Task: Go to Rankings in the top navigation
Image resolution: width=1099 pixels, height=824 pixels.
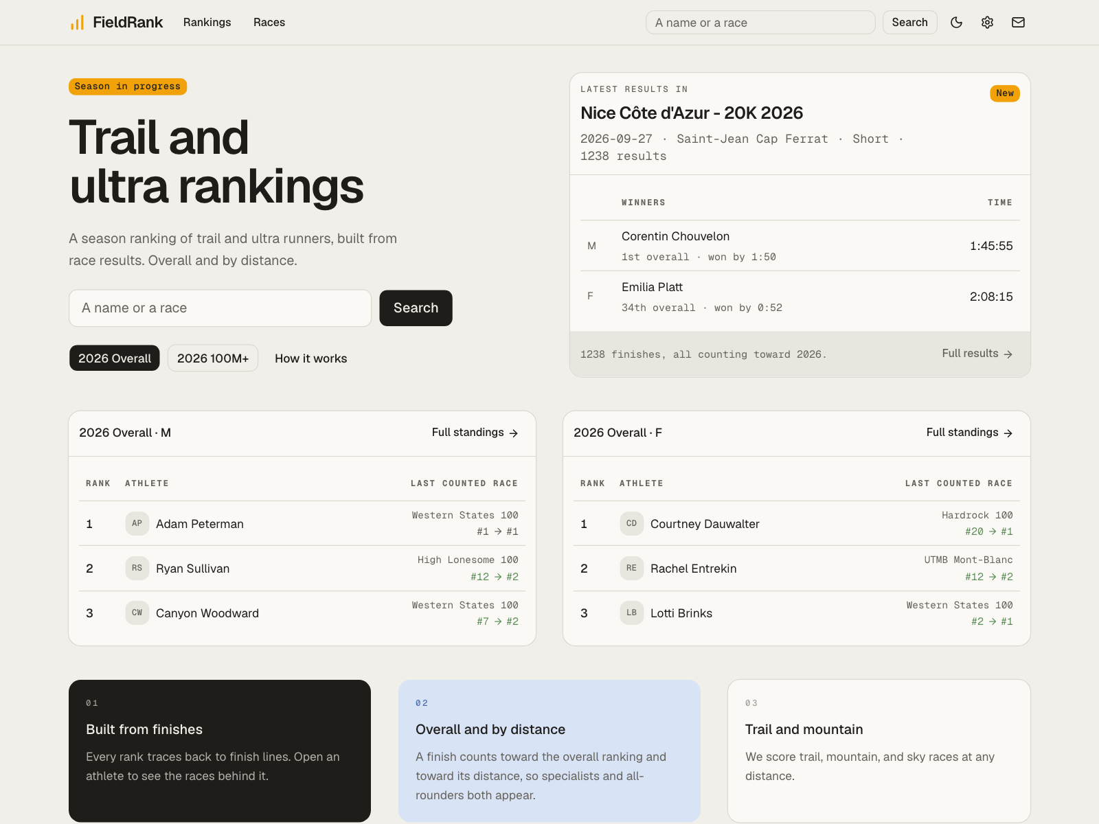Action: [x=207, y=23]
